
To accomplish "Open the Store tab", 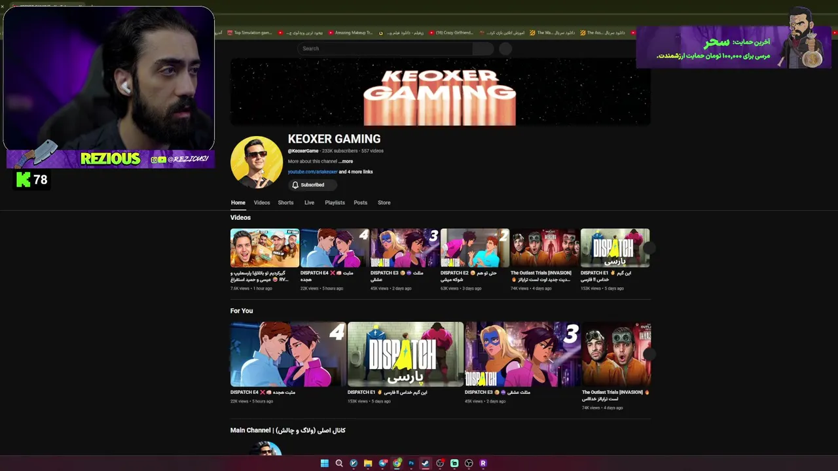I will click(384, 203).
